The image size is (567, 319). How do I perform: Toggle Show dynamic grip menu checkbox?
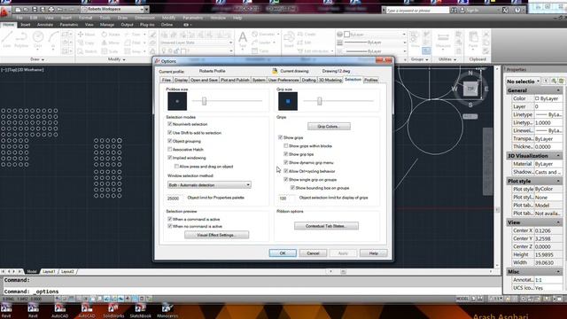(x=286, y=162)
